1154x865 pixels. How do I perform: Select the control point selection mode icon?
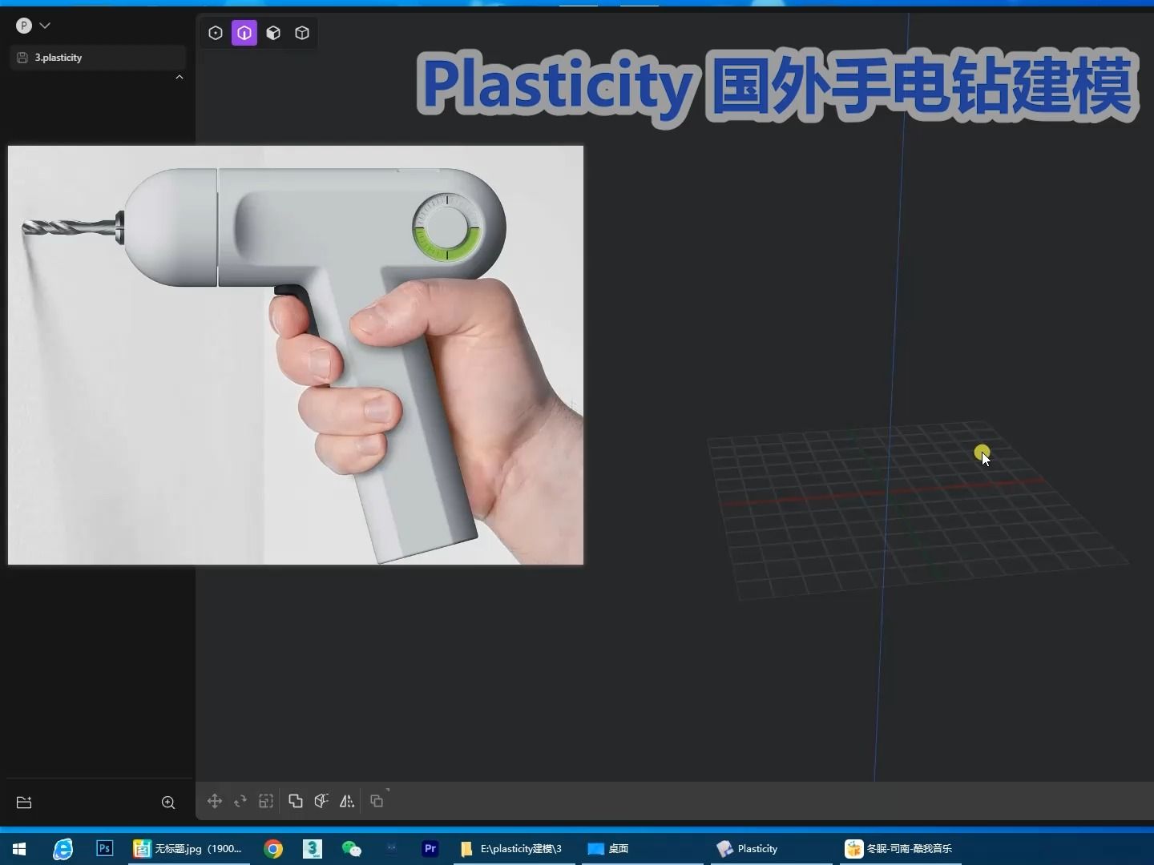click(x=216, y=33)
